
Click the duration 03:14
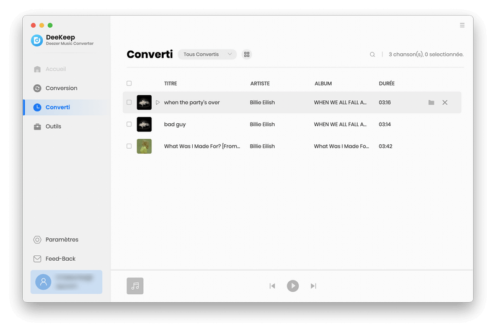pyautogui.click(x=384, y=124)
